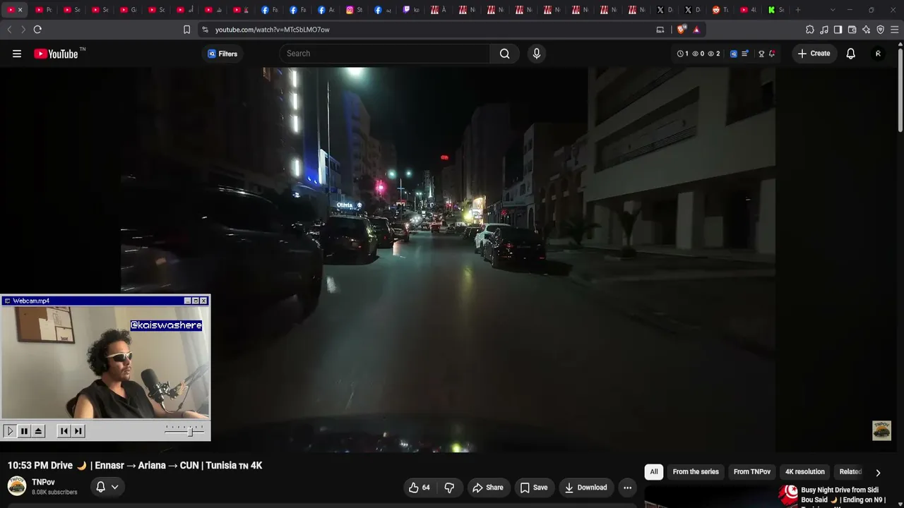Toggle the browser sidebar panel
The width and height of the screenshot is (904, 508).
[x=838, y=30]
